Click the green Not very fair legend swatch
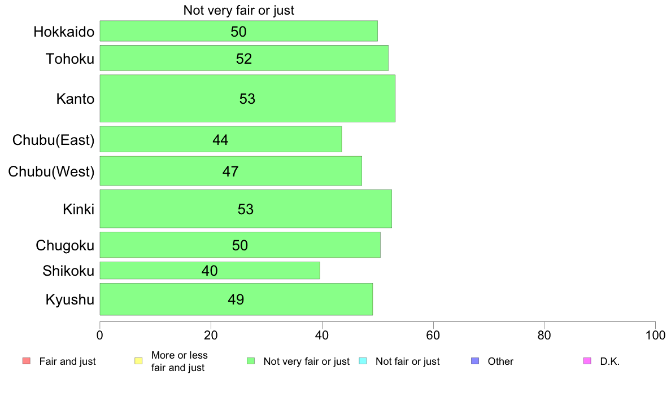671x415 pixels. [251, 361]
